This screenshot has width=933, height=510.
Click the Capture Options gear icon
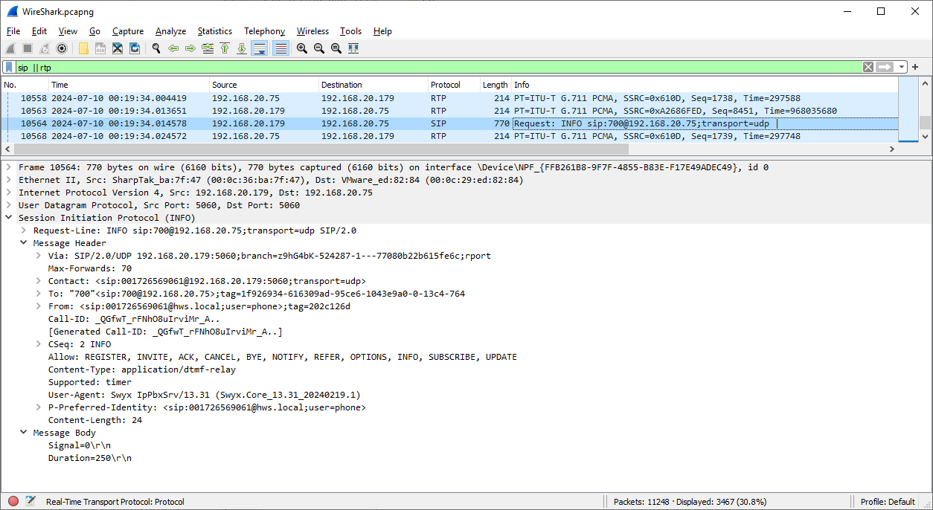[62, 48]
